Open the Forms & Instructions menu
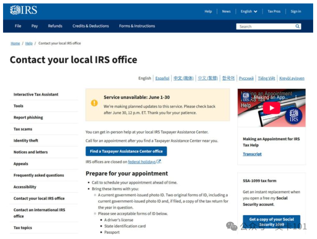 (137, 26)
